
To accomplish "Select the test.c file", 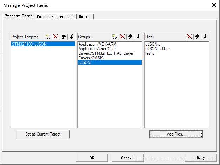I will tap(176, 53).
